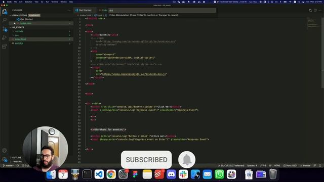Viewport: 324px width, 182px height.
Task: Click the notifications bell in status bar
Action: [320, 165]
